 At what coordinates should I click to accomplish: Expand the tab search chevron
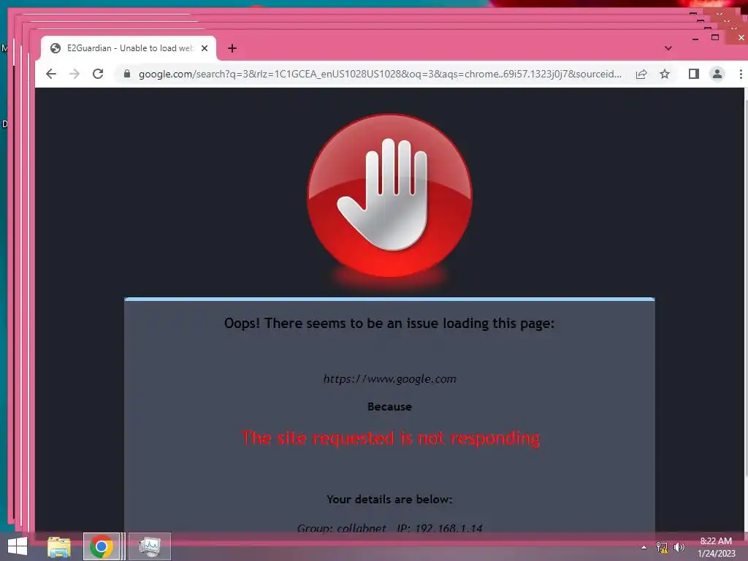pyautogui.click(x=668, y=48)
